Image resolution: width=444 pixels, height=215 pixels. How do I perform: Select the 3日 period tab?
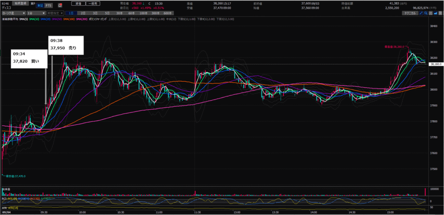pos(95,13)
